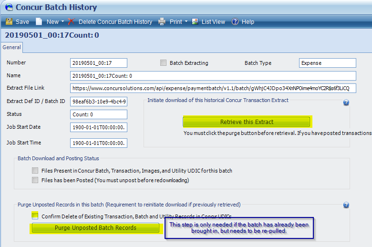
Task: Click New in the toolbar
Action: (x=52, y=22)
